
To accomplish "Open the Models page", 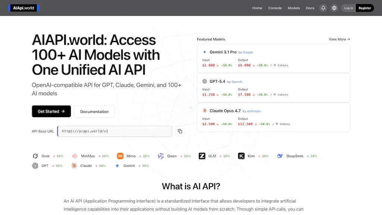I will (x=294, y=8).
